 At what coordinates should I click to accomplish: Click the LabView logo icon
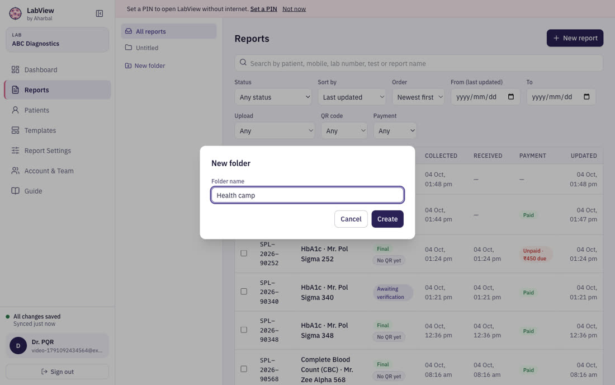pos(15,13)
